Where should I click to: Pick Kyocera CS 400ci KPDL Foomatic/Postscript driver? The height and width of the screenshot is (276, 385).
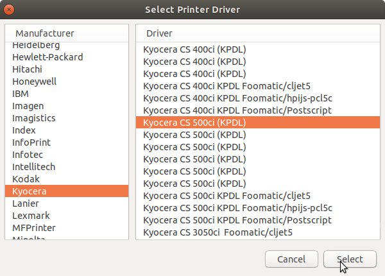click(258, 110)
